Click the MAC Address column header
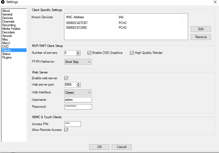 pyautogui.click(x=91, y=17)
